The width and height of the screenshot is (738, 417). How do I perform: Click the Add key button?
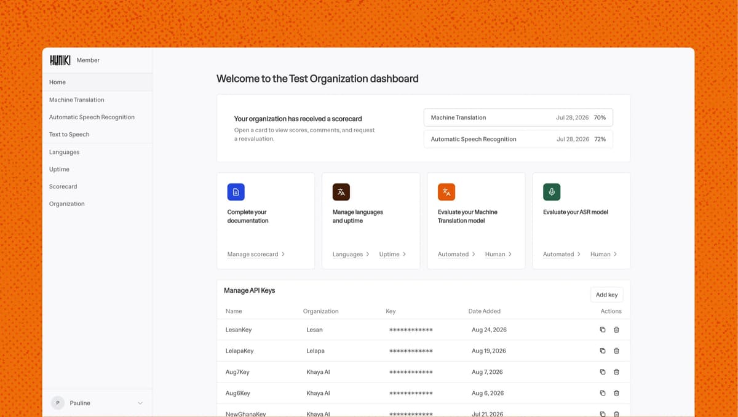[x=606, y=295]
